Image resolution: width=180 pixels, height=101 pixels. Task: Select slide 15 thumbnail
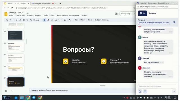coord(16,35)
